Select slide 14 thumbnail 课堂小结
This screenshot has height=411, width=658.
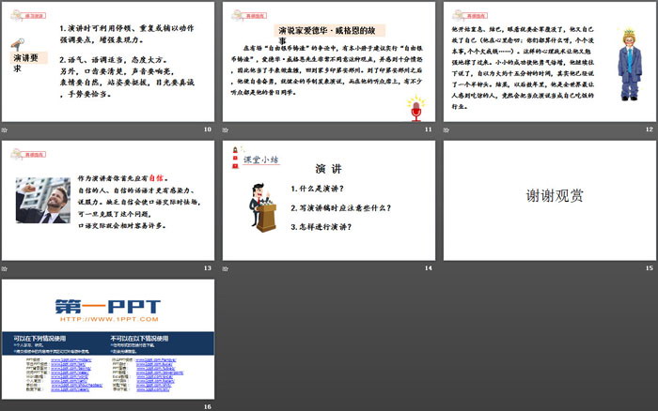329,200
